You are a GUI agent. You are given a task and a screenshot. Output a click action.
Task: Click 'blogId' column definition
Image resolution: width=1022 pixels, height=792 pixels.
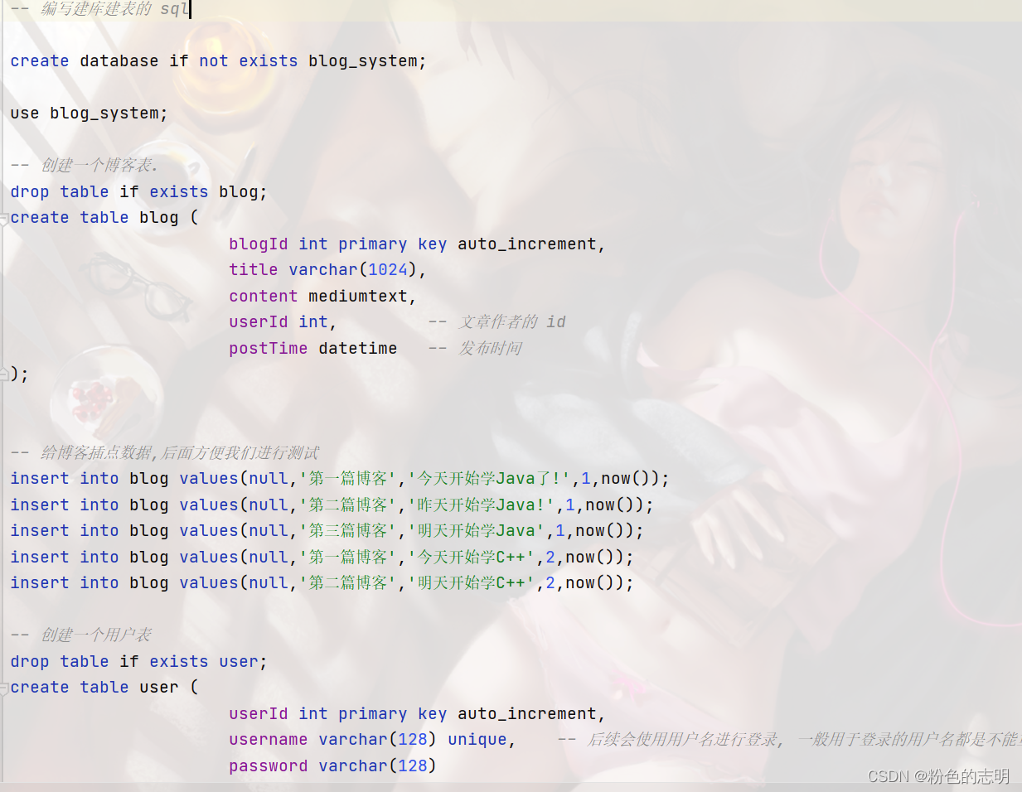click(417, 244)
